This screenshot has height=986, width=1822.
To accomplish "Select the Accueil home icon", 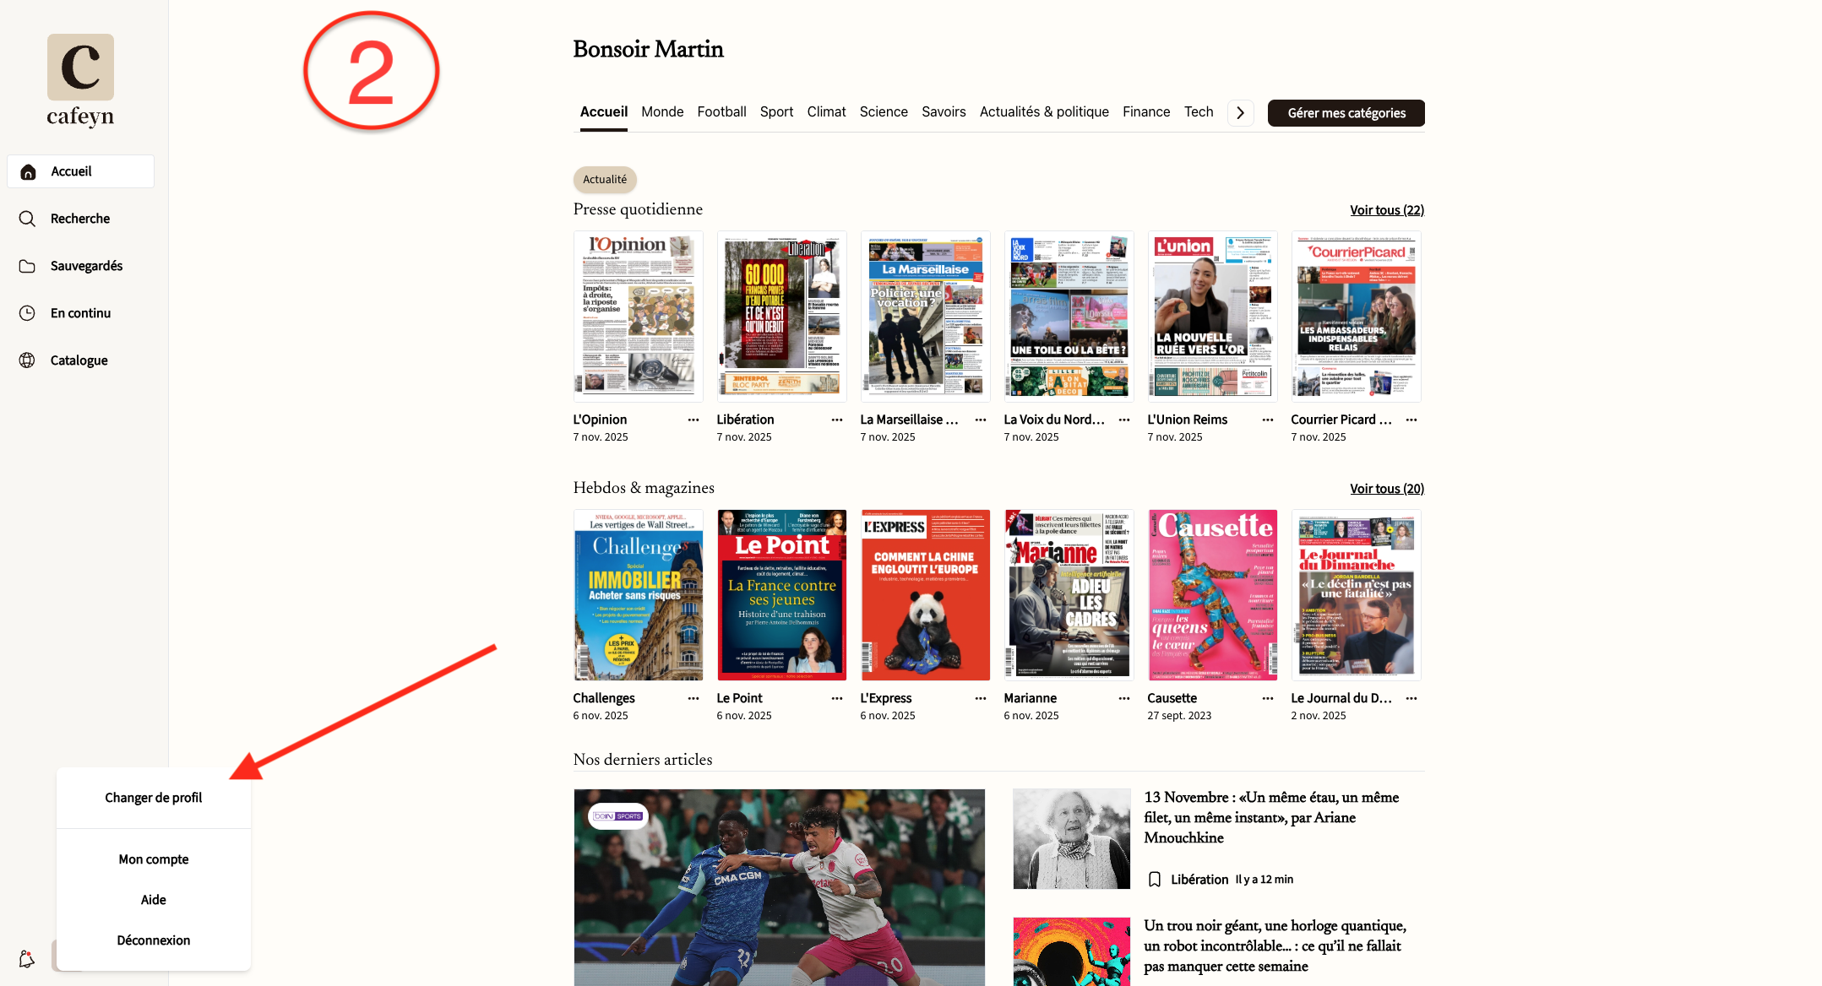I will (x=28, y=172).
